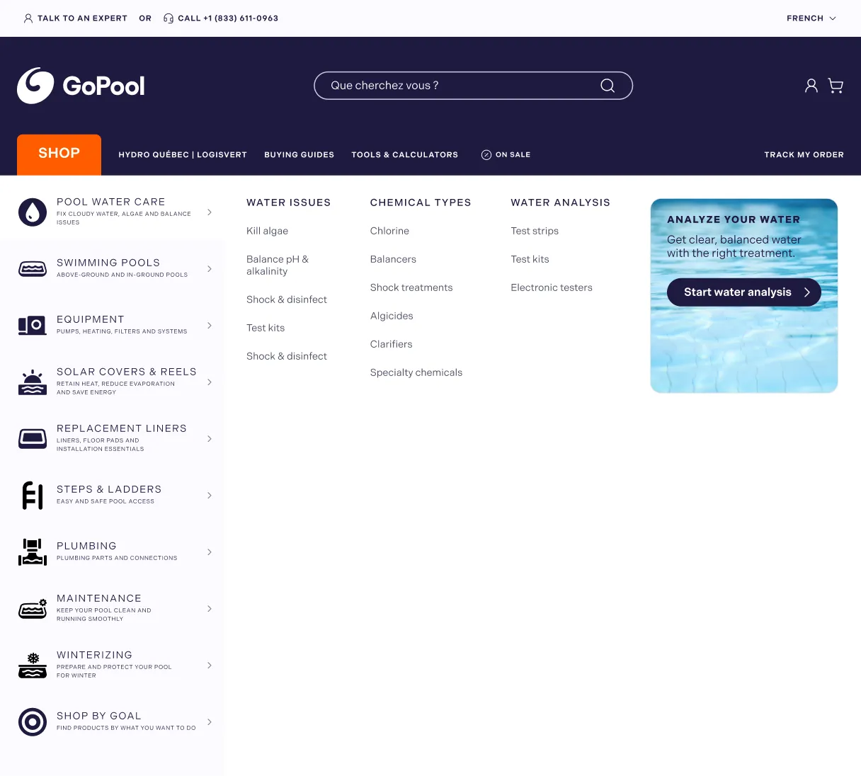The image size is (861, 776).
Task: Click the headset icon beside Call
Action: coord(169,18)
